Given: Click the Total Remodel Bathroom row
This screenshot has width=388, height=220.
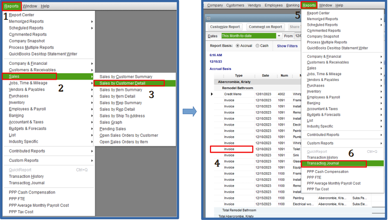Looking at the screenshot, I should [x=239, y=210].
